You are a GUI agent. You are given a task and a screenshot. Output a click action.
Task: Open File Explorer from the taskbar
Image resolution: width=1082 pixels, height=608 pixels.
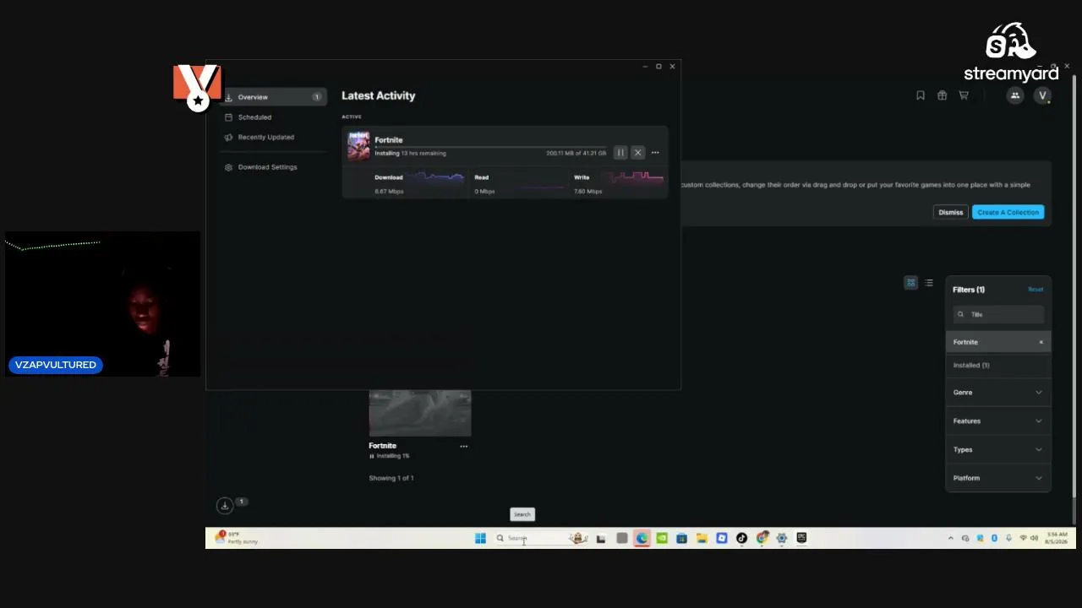702,538
